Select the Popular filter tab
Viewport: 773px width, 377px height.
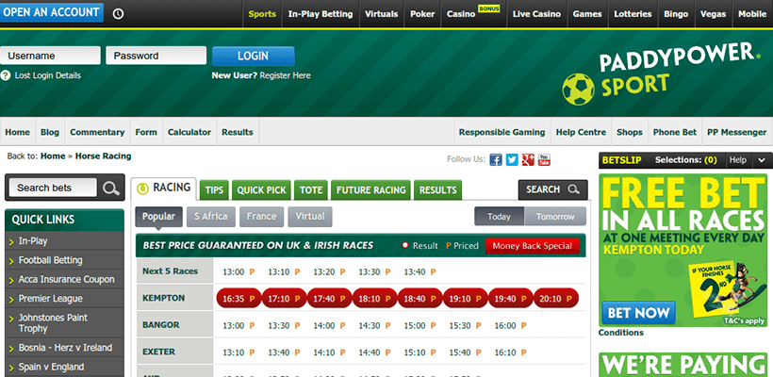pos(158,217)
